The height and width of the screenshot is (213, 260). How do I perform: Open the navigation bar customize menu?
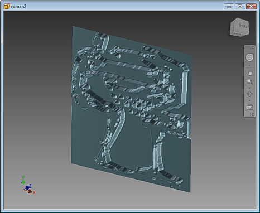point(253,115)
